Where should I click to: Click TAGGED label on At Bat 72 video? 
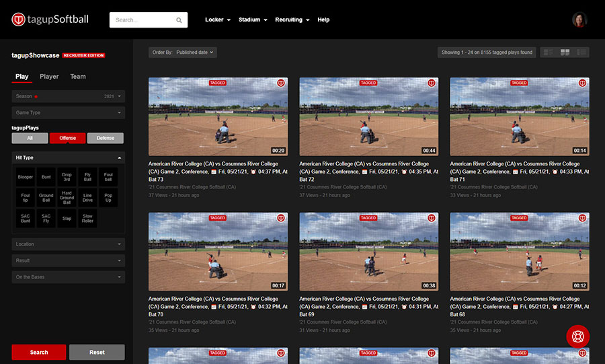pyautogui.click(x=368, y=83)
